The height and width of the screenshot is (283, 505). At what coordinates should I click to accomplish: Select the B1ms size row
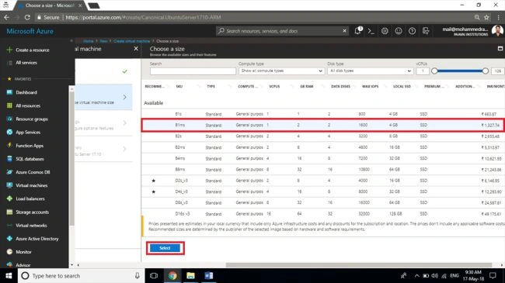(323, 125)
